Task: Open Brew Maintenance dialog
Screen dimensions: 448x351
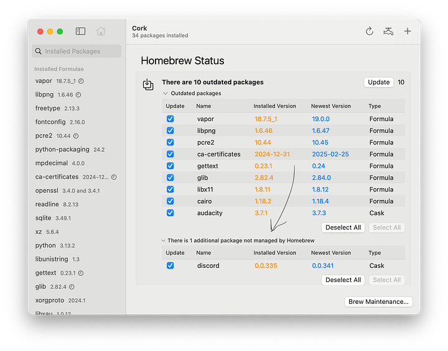Action: tap(378, 302)
